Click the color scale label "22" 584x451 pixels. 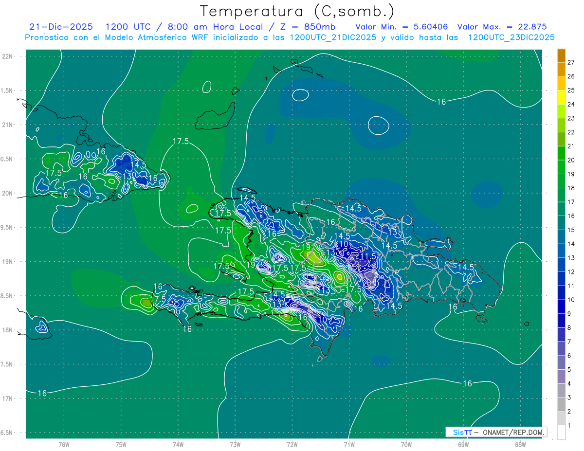[x=572, y=132]
